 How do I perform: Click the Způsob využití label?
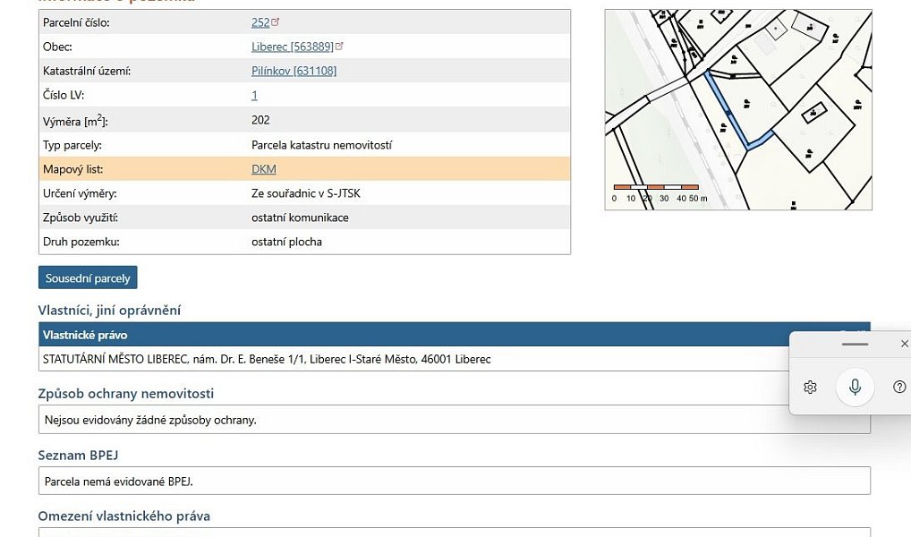pyautogui.click(x=81, y=217)
